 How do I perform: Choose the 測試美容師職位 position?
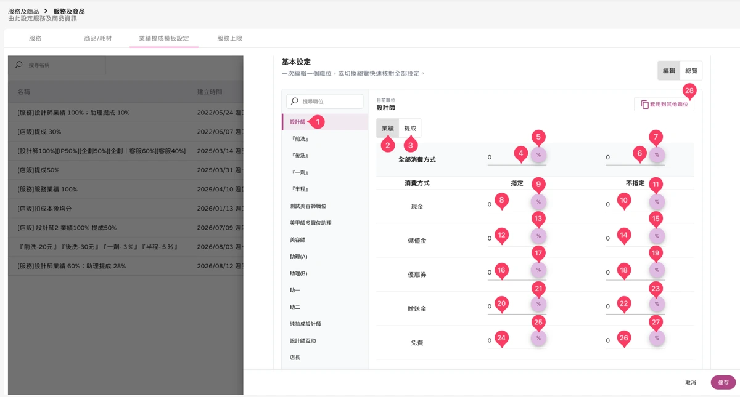325,206
